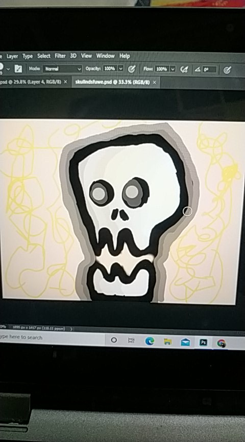245x442 pixels.
Task: Open File Explorer from the taskbar
Action: click(167, 342)
